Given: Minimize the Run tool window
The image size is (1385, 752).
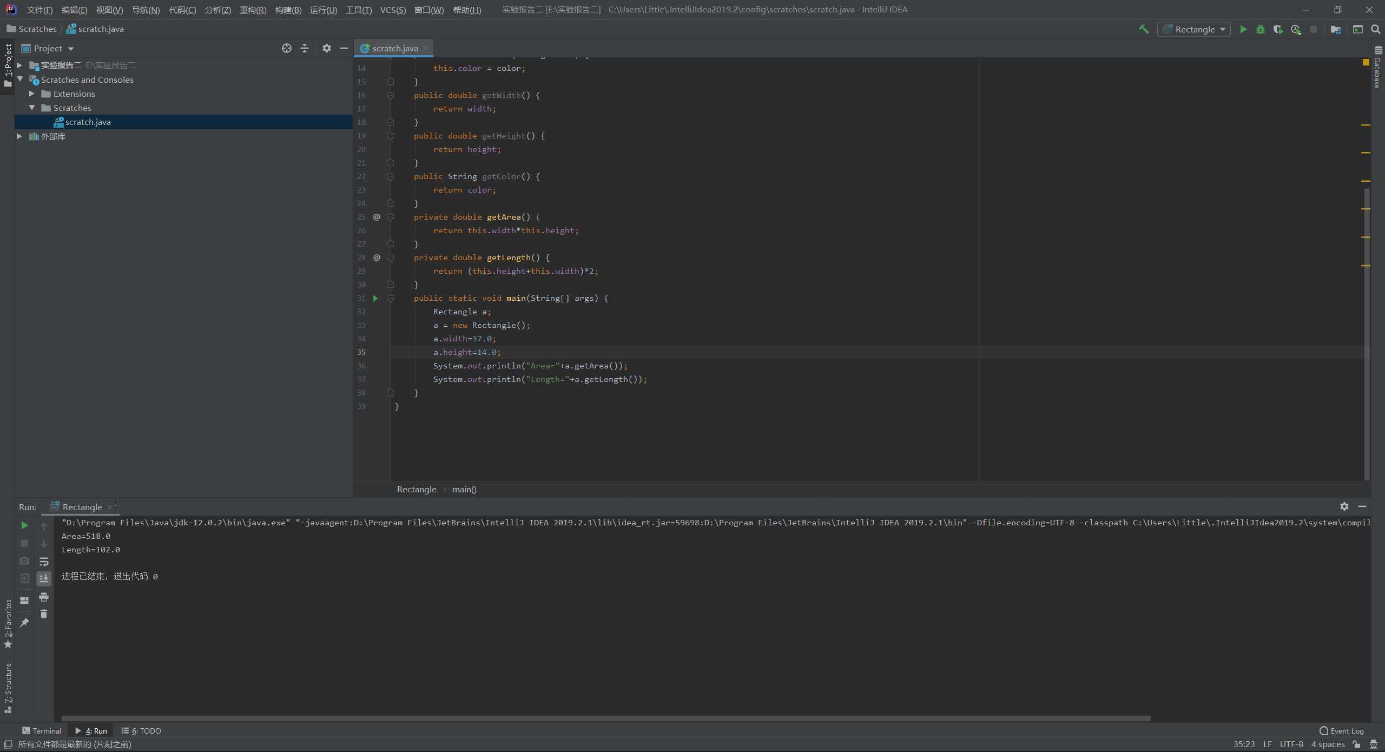Looking at the screenshot, I should coord(1362,506).
